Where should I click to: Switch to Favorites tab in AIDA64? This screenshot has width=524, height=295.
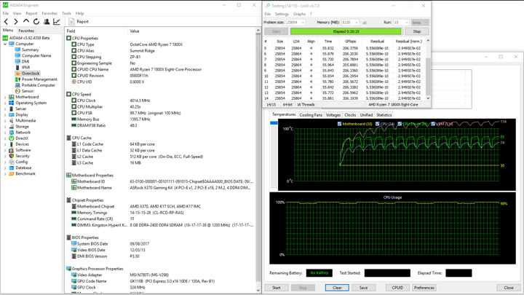coord(26,31)
